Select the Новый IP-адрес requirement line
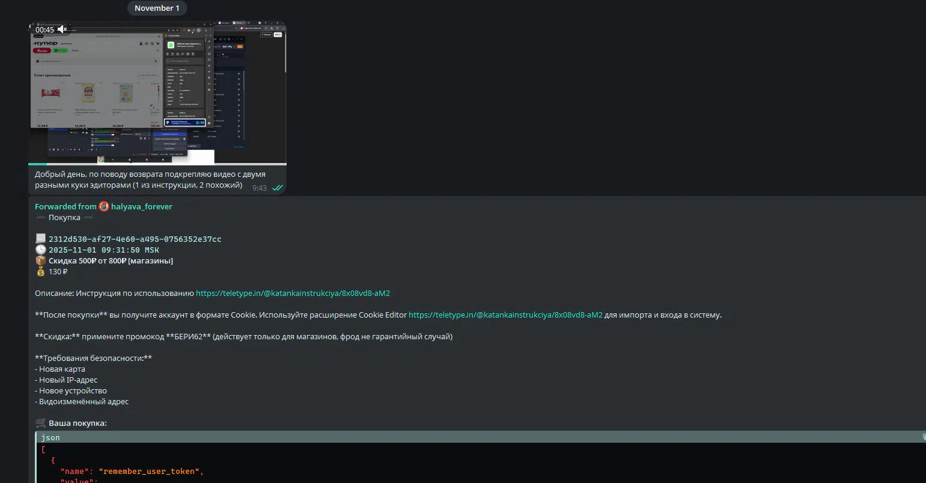This screenshot has height=483, width=926. pos(66,380)
